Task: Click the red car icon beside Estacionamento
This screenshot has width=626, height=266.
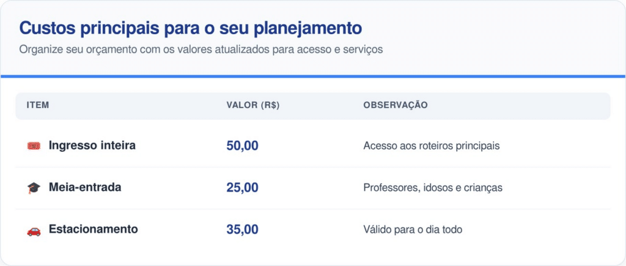Action: point(34,231)
